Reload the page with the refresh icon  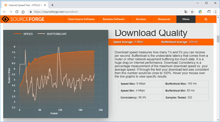point(17,12)
